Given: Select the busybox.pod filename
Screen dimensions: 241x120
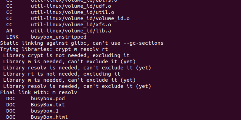Looking at the screenshot, I should coord(48,99).
